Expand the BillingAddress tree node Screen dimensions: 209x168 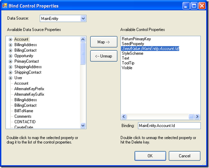(x=10, y=45)
